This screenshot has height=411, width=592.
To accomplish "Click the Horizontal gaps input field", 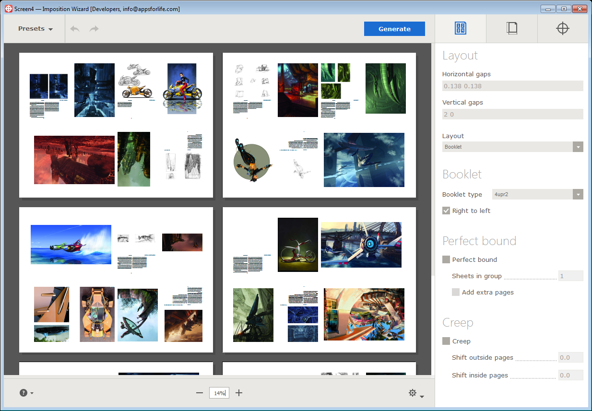I will (x=512, y=86).
